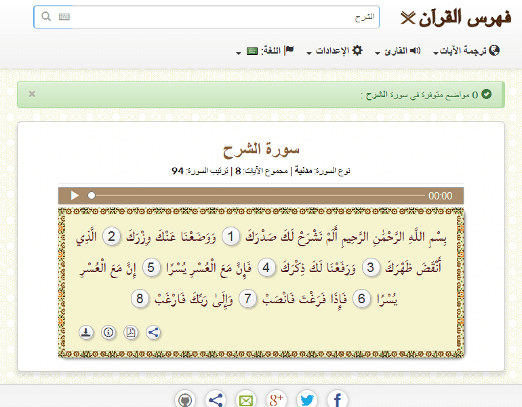Image resolution: width=522 pixels, height=407 pixels.
Task: Click الشرح link in the green alert
Action: coord(376,94)
